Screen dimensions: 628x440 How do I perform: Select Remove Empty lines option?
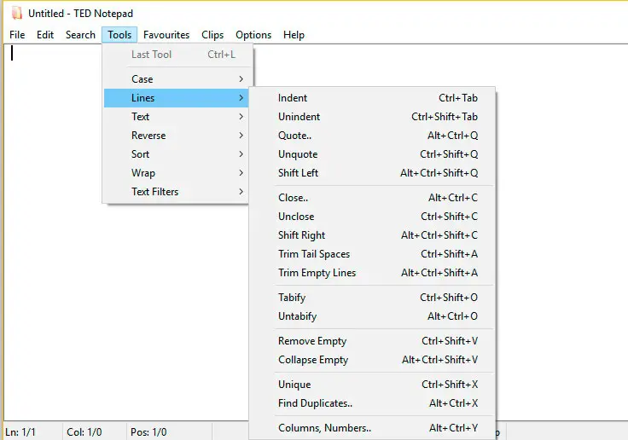[x=312, y=341]
